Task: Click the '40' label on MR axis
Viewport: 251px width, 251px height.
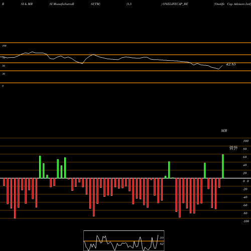Action: (245, 165)
